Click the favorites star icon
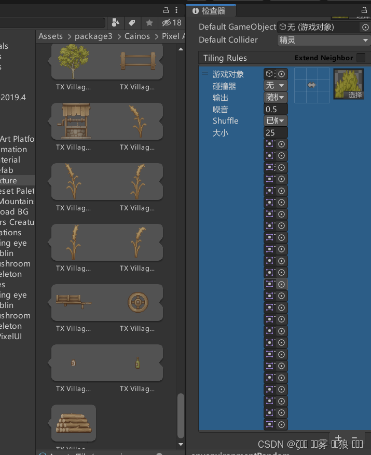 (x=149, y=23)
